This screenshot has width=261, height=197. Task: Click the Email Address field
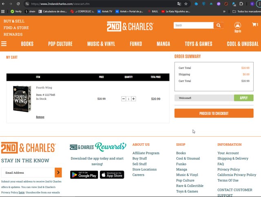[x=28, y=173]
